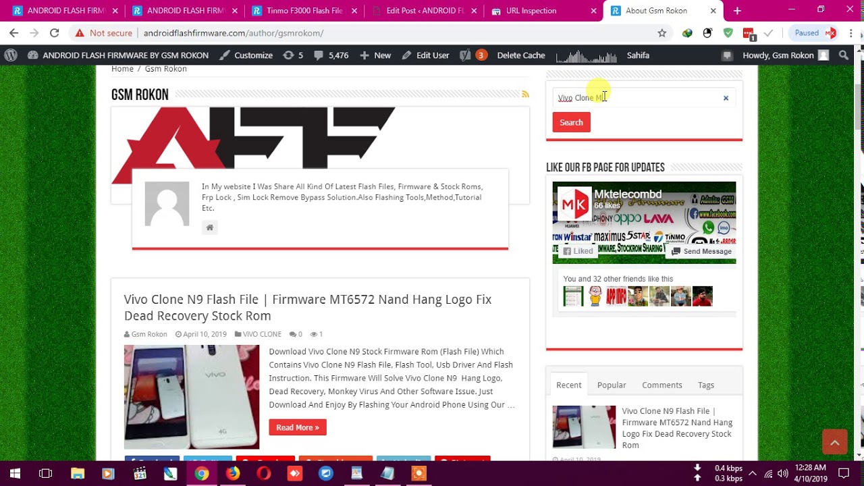Image resolution: width=864 pixels, height=486 pixels.
Task: Open Task View in the taskbar
Action: [x=46, y=474]
